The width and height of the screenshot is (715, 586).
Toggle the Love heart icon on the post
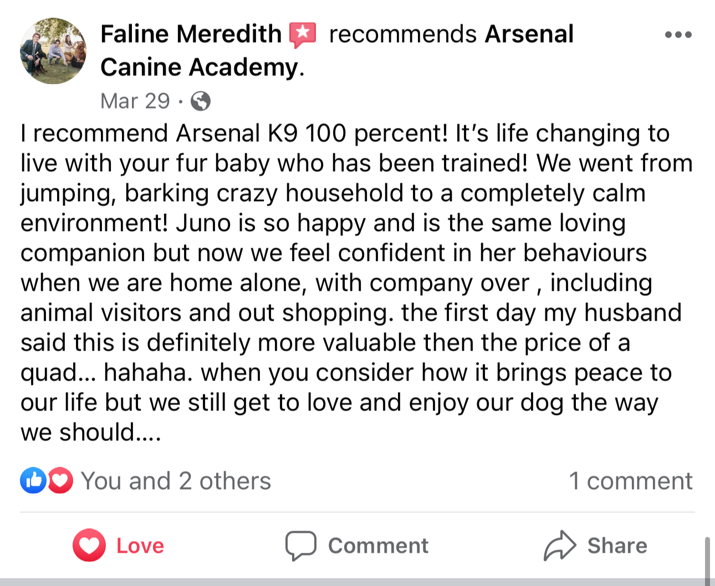(x=89, y=546)
